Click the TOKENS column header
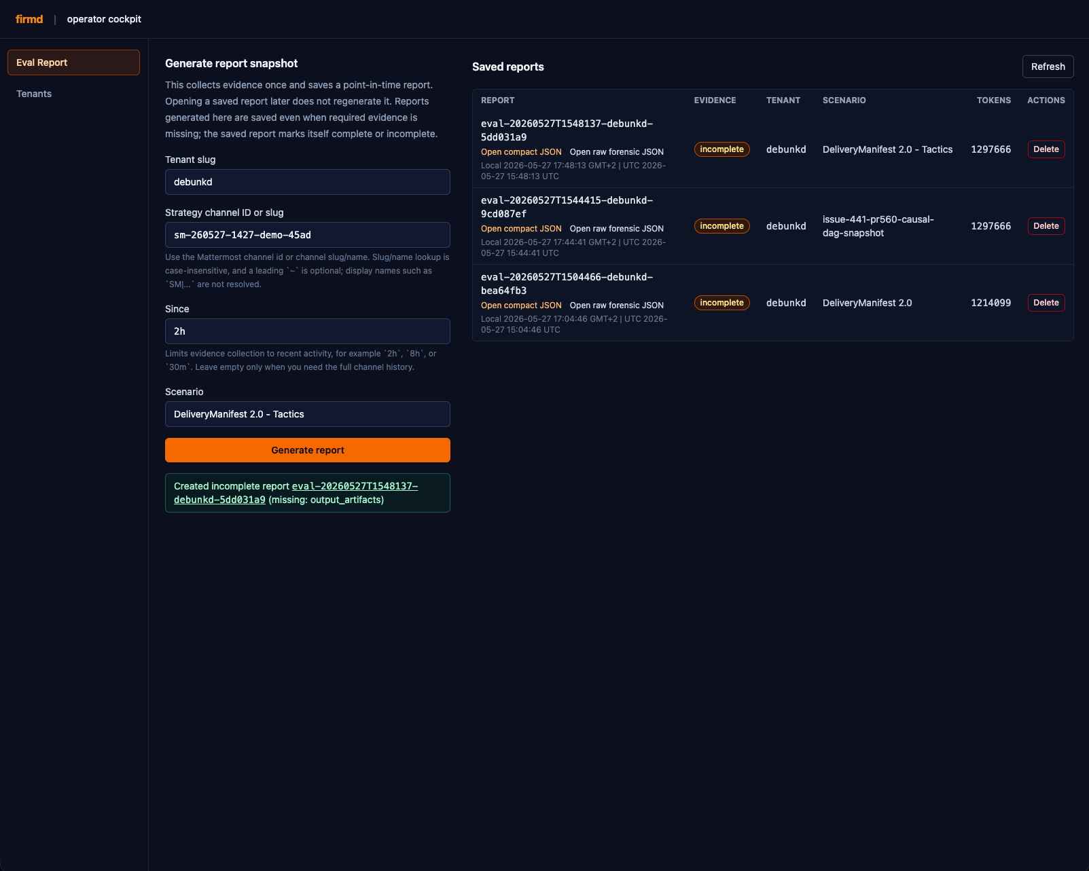1089x871 pixels. click(x=994, y=100)
